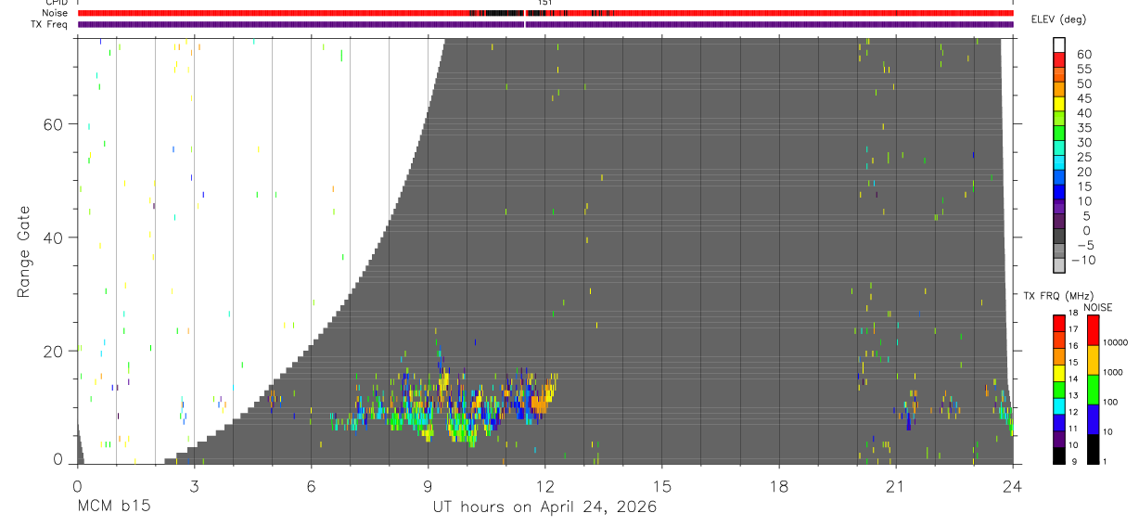The image size is (1139, 526).
Task: Click the x-axis tick label '0'
Action: (x=77, y=485)
